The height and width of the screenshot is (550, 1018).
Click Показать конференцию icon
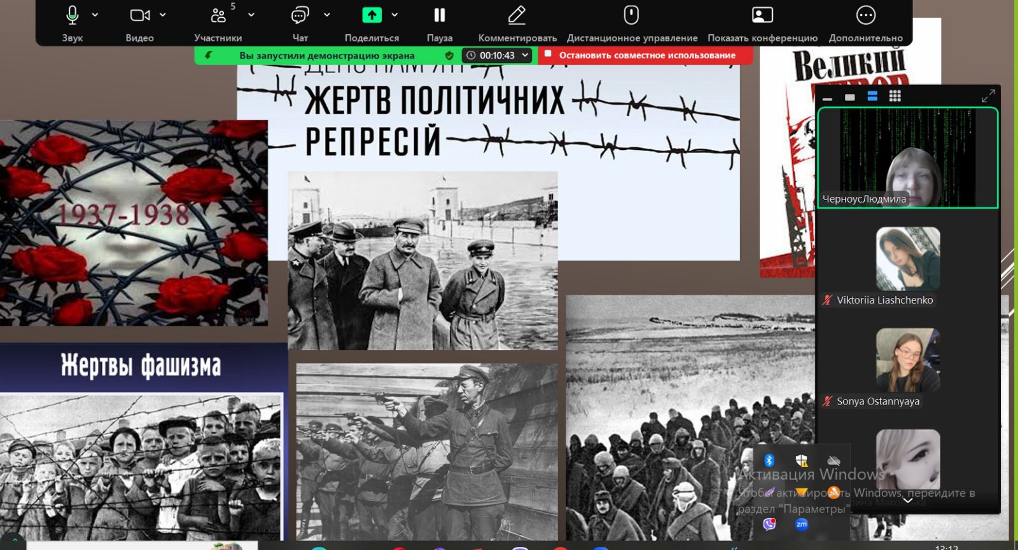point(762,15)
